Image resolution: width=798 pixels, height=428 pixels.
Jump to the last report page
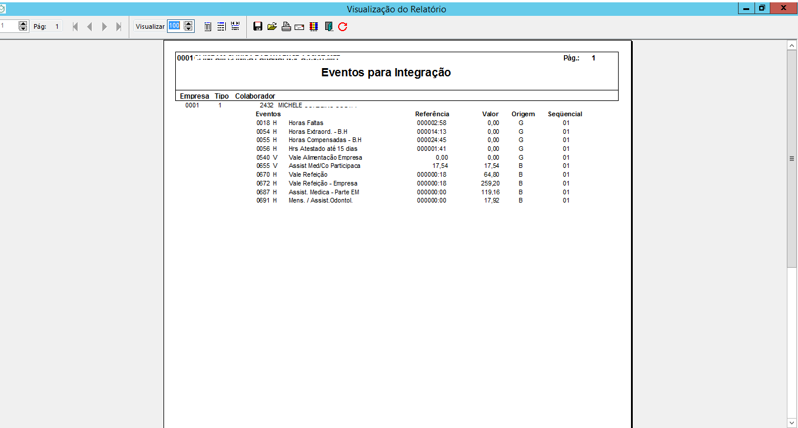point(119,26)
